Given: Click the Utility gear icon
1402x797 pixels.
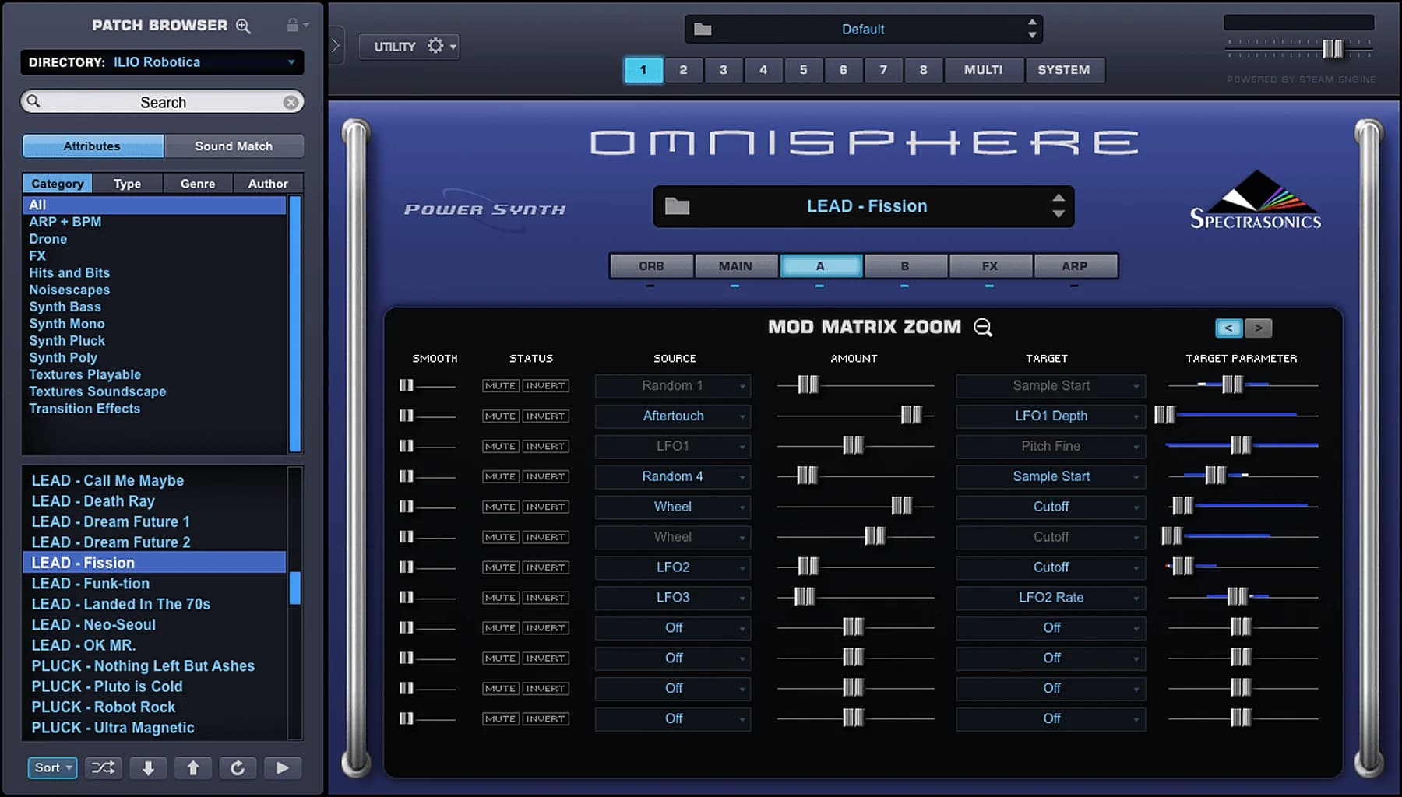Looking at the screenshot, I should click(436, 46).
